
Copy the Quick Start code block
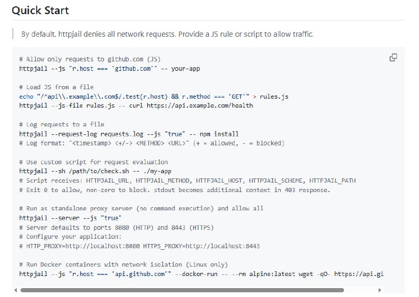pyautogui.click(x=393, y=58)
